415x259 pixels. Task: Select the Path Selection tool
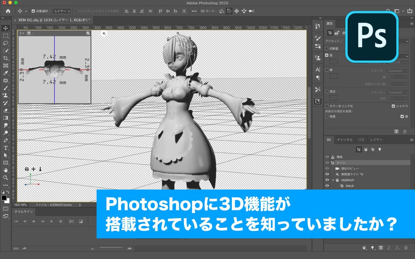(x=6, y=155)
